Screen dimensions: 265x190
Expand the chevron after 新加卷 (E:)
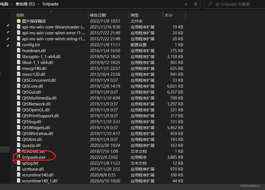38,4
